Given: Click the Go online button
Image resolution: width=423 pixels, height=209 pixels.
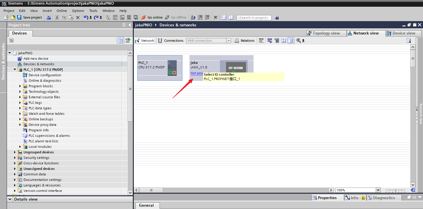Looking at the screenshot, I should coord(152,17).
